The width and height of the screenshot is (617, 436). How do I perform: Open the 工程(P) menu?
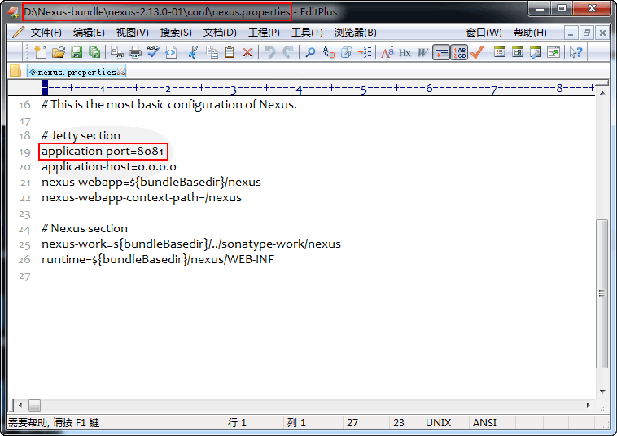(264, 33)
